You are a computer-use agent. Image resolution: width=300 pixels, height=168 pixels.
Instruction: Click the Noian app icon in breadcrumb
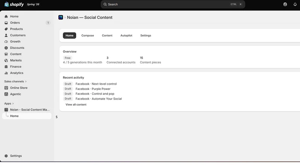pyautogui.click(x=61, y=17)
